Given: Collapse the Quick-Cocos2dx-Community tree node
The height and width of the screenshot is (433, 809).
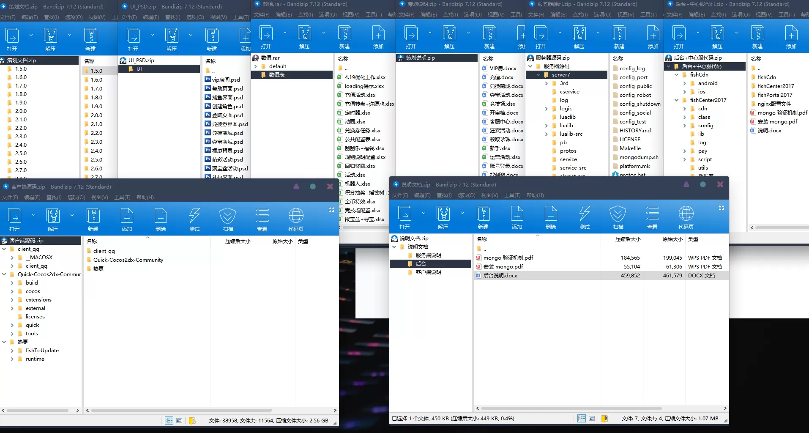Looking at the screenshot, I should (4, 274).
